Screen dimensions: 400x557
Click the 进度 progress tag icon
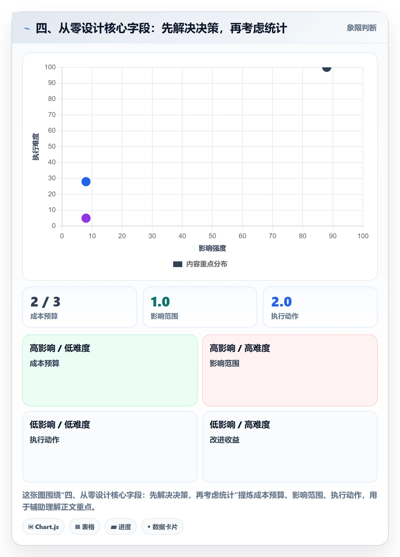[114, 527]
